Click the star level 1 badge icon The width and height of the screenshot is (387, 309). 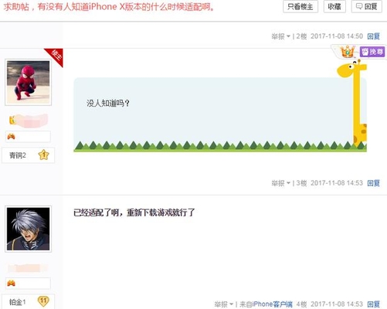point(43,155)
